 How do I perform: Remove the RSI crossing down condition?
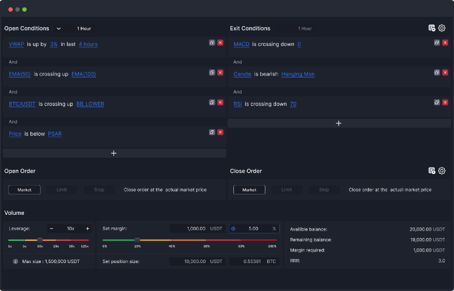pos(445,102)
